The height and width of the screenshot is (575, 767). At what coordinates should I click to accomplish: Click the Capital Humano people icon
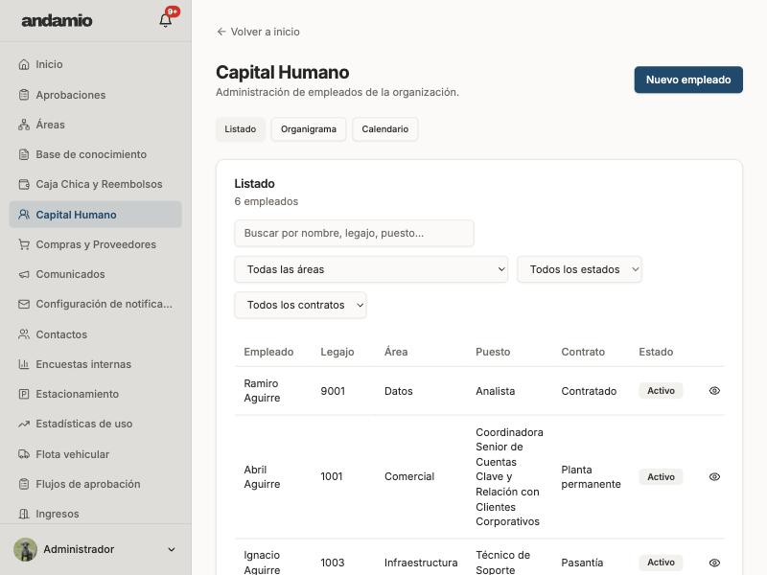click(23, 215)
